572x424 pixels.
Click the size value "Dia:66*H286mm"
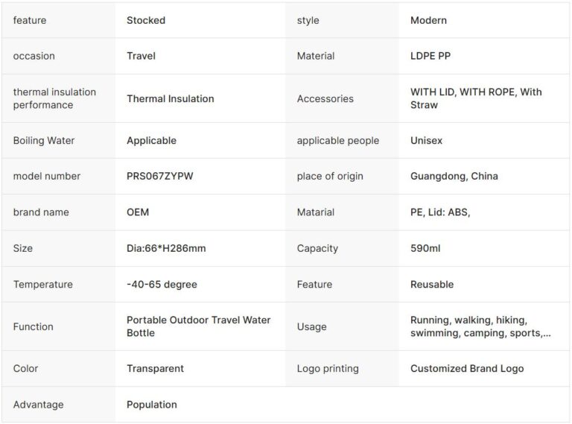pos(166,248)
